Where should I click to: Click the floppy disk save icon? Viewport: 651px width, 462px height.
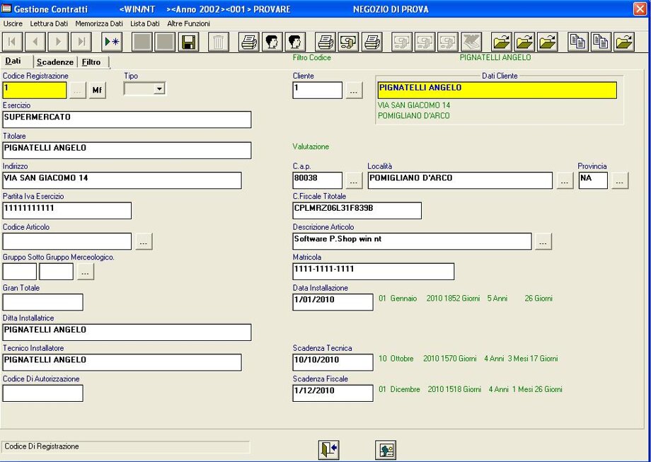point(188,42)
